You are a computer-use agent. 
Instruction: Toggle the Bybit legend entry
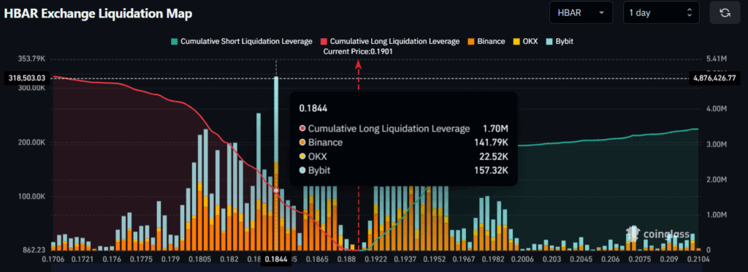point(560,41)
